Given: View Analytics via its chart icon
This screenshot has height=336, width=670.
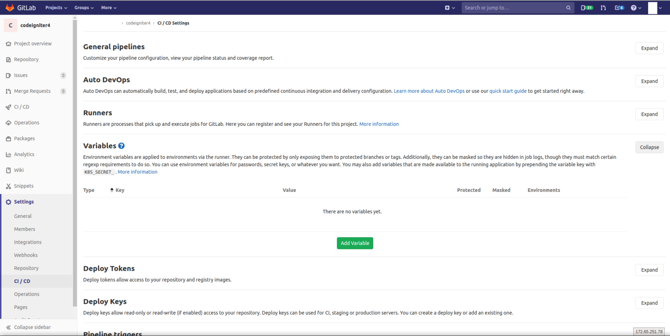Looking at the screenshot, I should tap(8, 154).
